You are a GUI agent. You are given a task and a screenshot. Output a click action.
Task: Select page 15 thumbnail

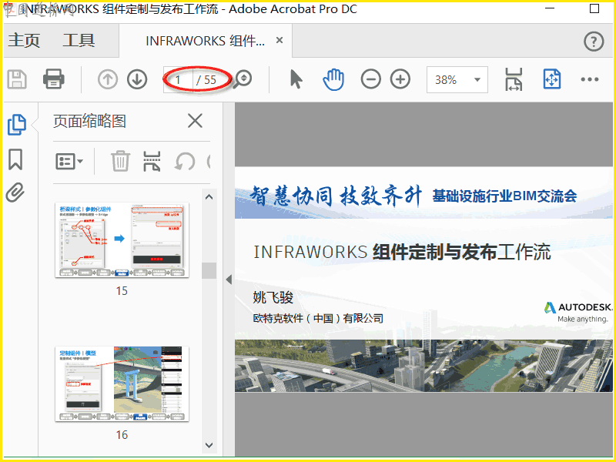(122, 240)
